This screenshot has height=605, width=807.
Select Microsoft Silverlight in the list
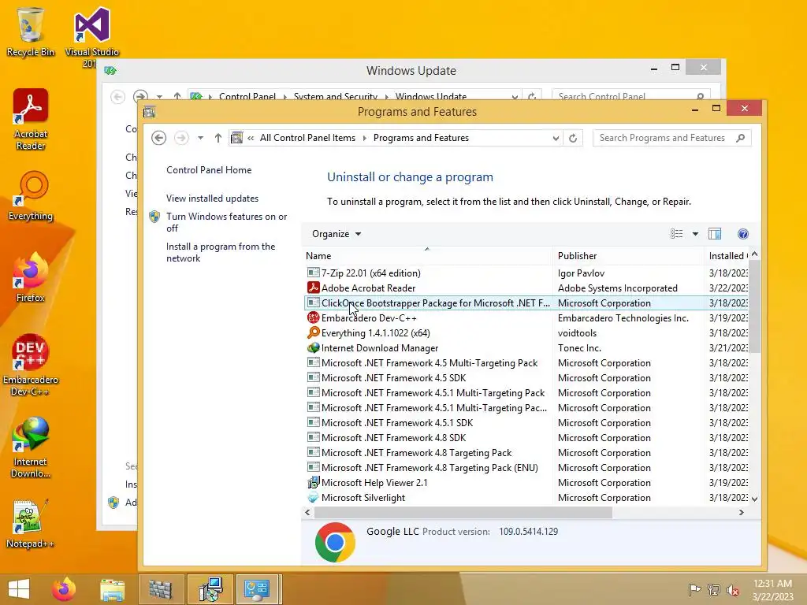[526, 498]
